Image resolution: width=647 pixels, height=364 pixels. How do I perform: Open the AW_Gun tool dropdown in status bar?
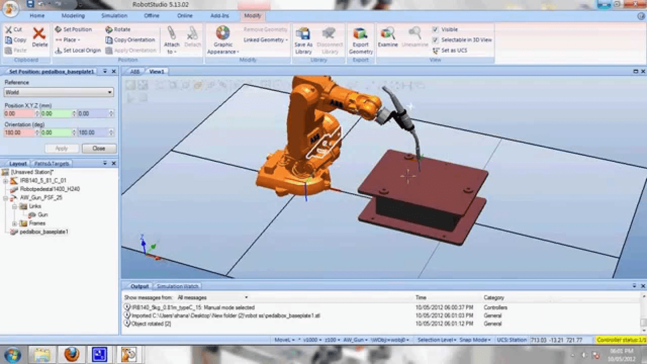(356, 340)
